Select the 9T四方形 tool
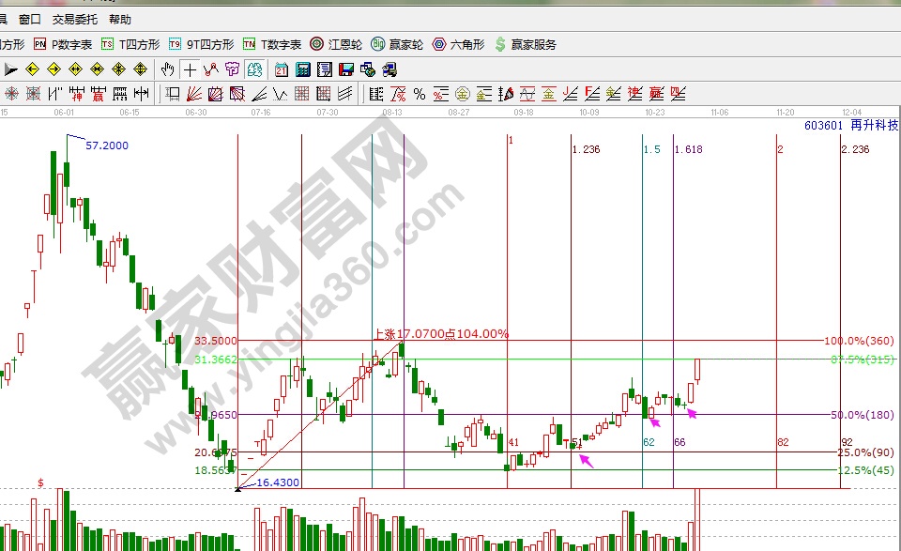 pyautogui.click(x=201, y=44)
